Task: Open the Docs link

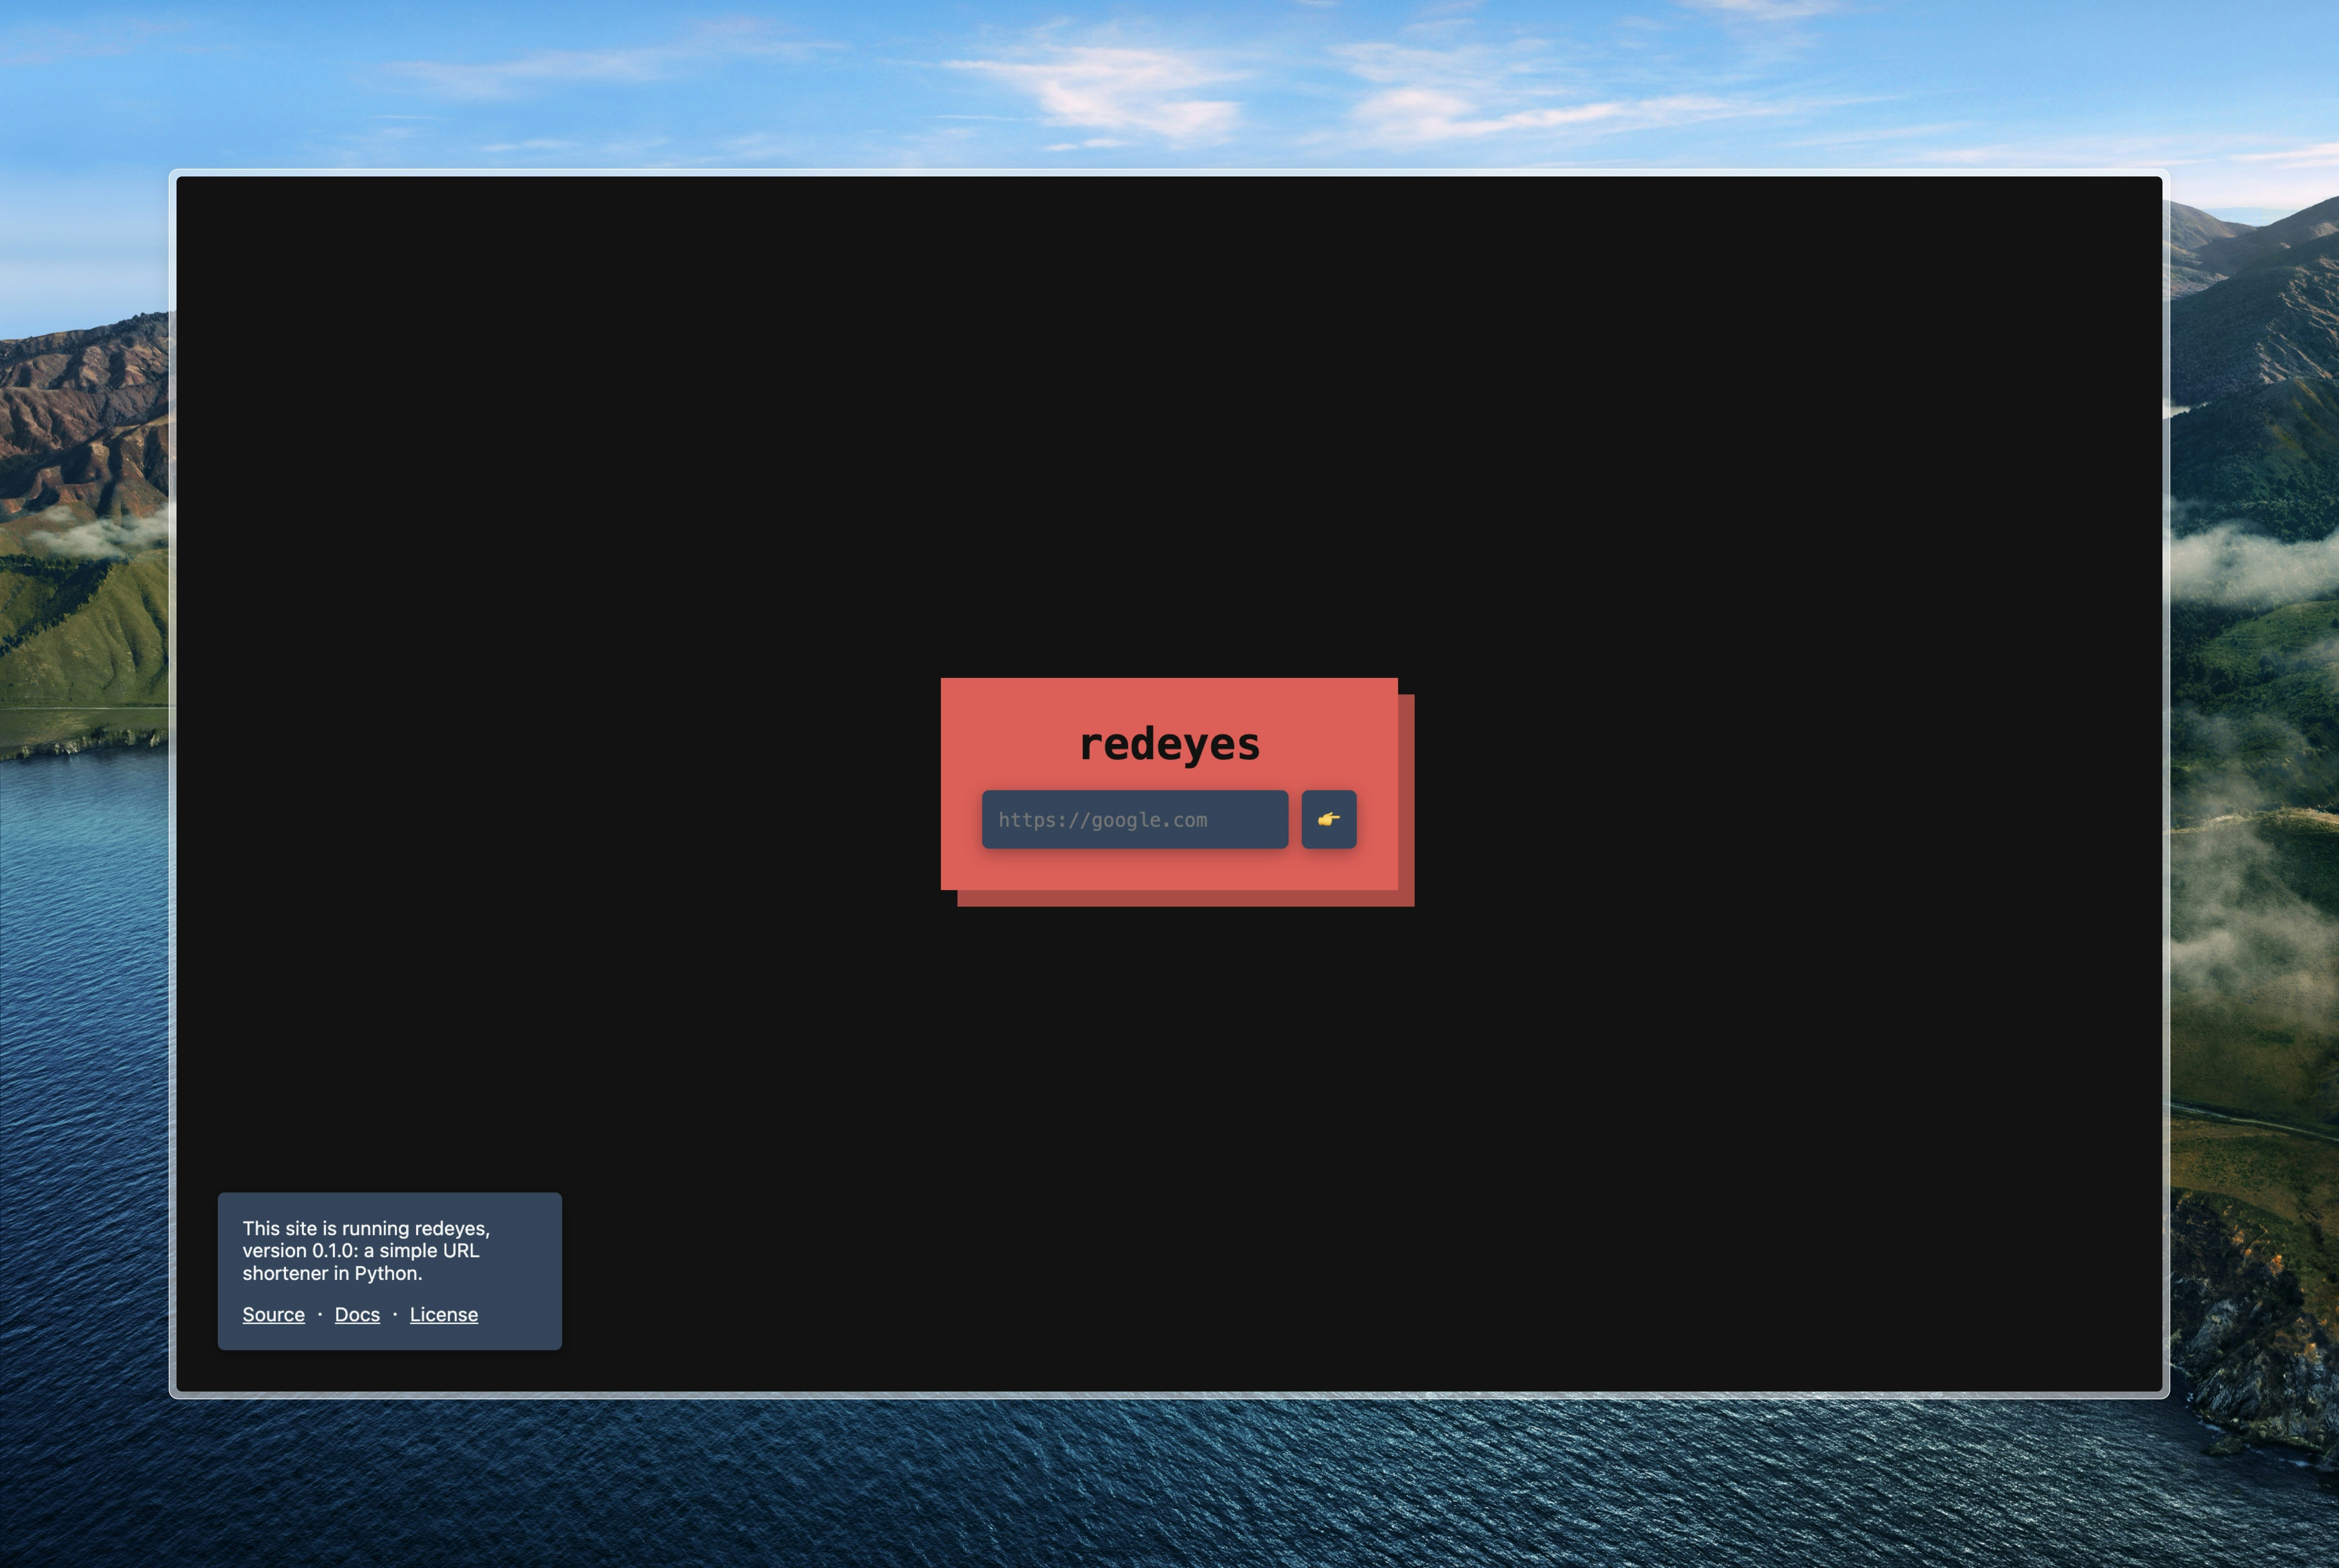Action: (357, 1314)
